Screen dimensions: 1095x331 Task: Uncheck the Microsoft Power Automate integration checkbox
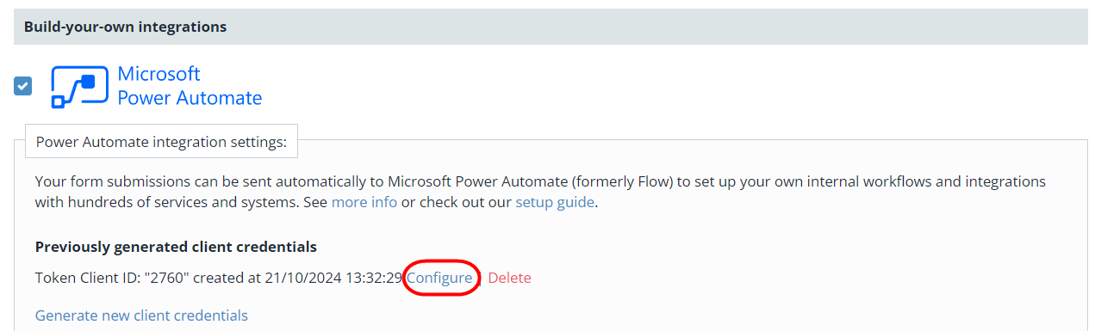23,86
